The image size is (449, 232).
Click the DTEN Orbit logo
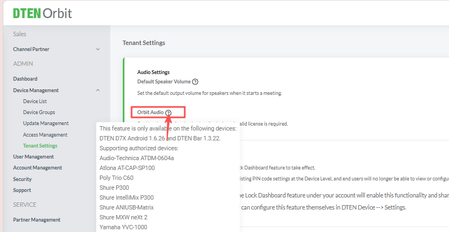tap(43, 13)
